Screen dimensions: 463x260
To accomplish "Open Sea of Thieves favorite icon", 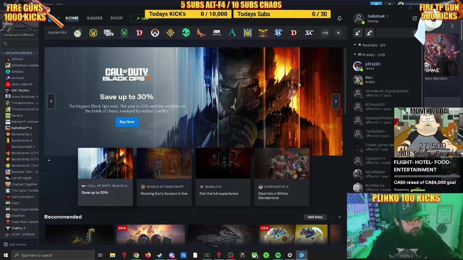I will coord(186,33).
